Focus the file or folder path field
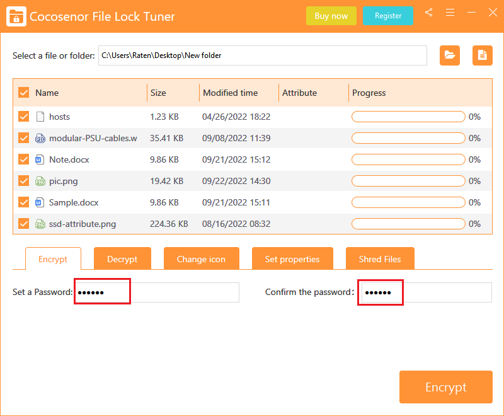This screenshot has width=504, height=416. (x=263, y=55)
